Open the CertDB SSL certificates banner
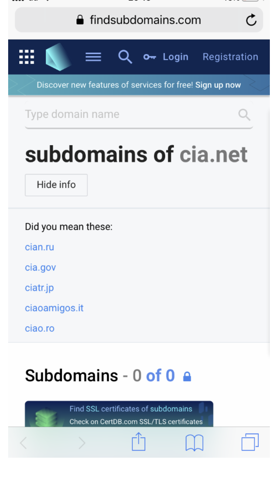The height and width of the screenshot is (496, 278). click(x=119, y=414)
